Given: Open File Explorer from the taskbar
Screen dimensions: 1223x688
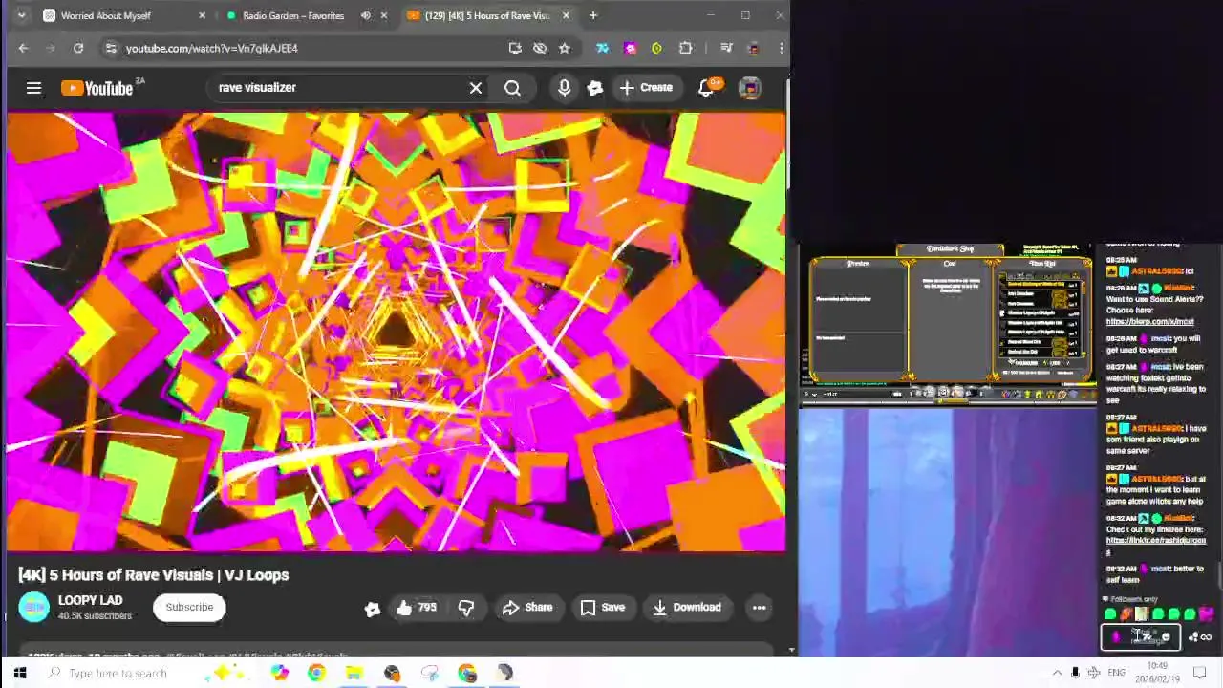Looking at the screenshot, I should pos(354,673).
